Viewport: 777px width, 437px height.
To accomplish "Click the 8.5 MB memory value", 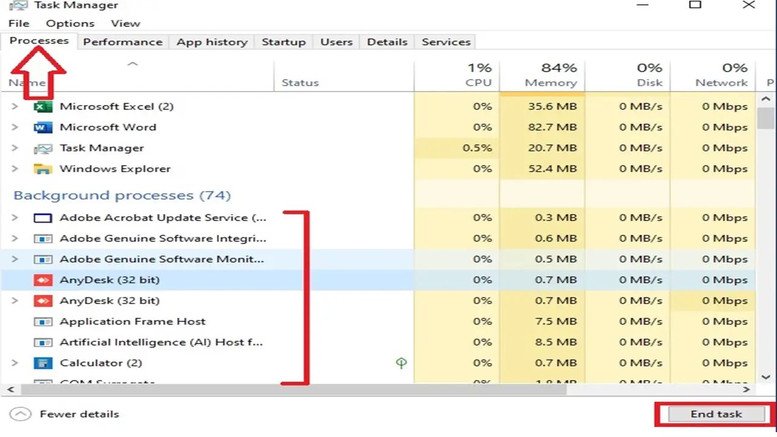I will coord(556,342).
